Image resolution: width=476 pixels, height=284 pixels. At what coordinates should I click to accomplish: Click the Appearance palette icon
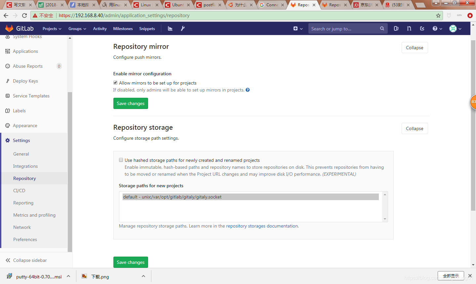click(x=8, y=125)
